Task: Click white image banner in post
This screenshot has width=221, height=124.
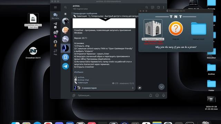Action: 104,23
